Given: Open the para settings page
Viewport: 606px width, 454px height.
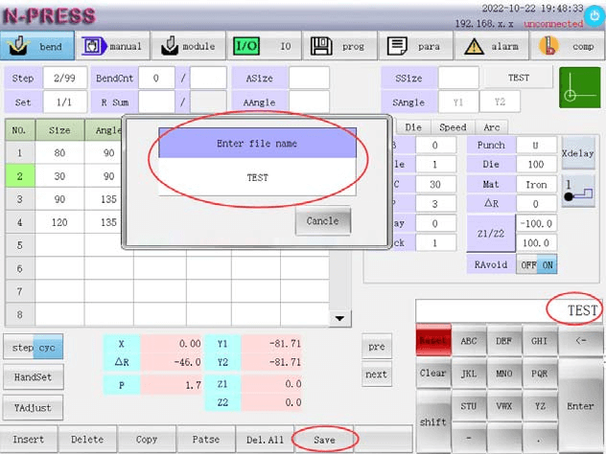Looking at the screenshot, I should [x=414, y=46].
